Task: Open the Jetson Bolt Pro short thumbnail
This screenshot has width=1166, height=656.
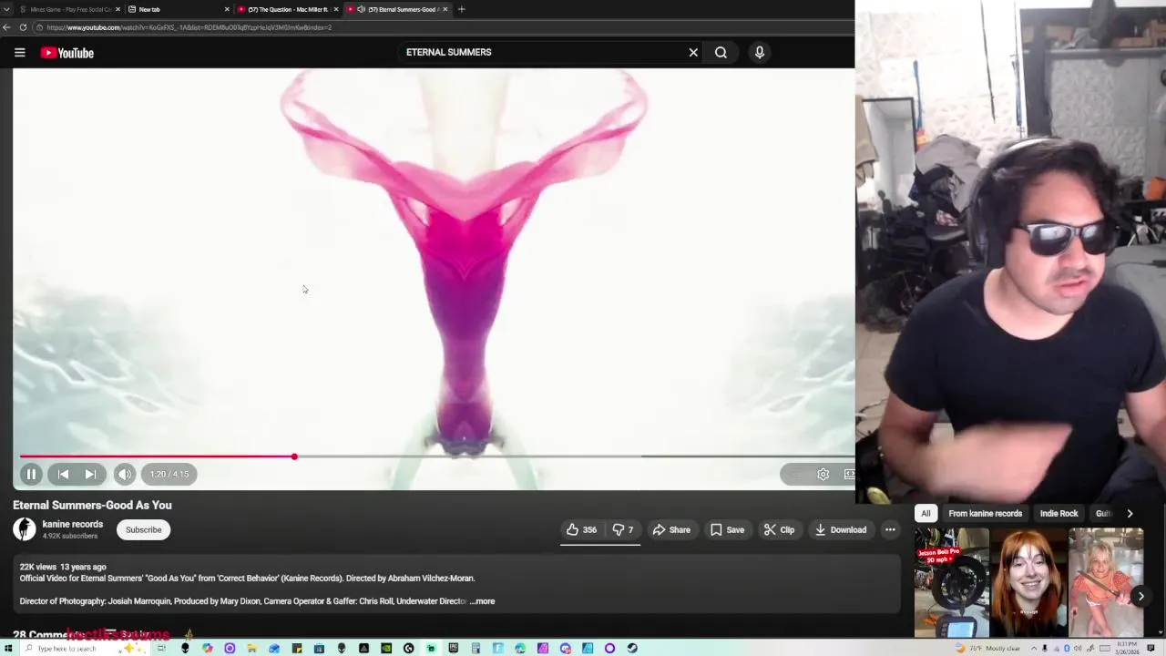Action: tap(952, 583)
